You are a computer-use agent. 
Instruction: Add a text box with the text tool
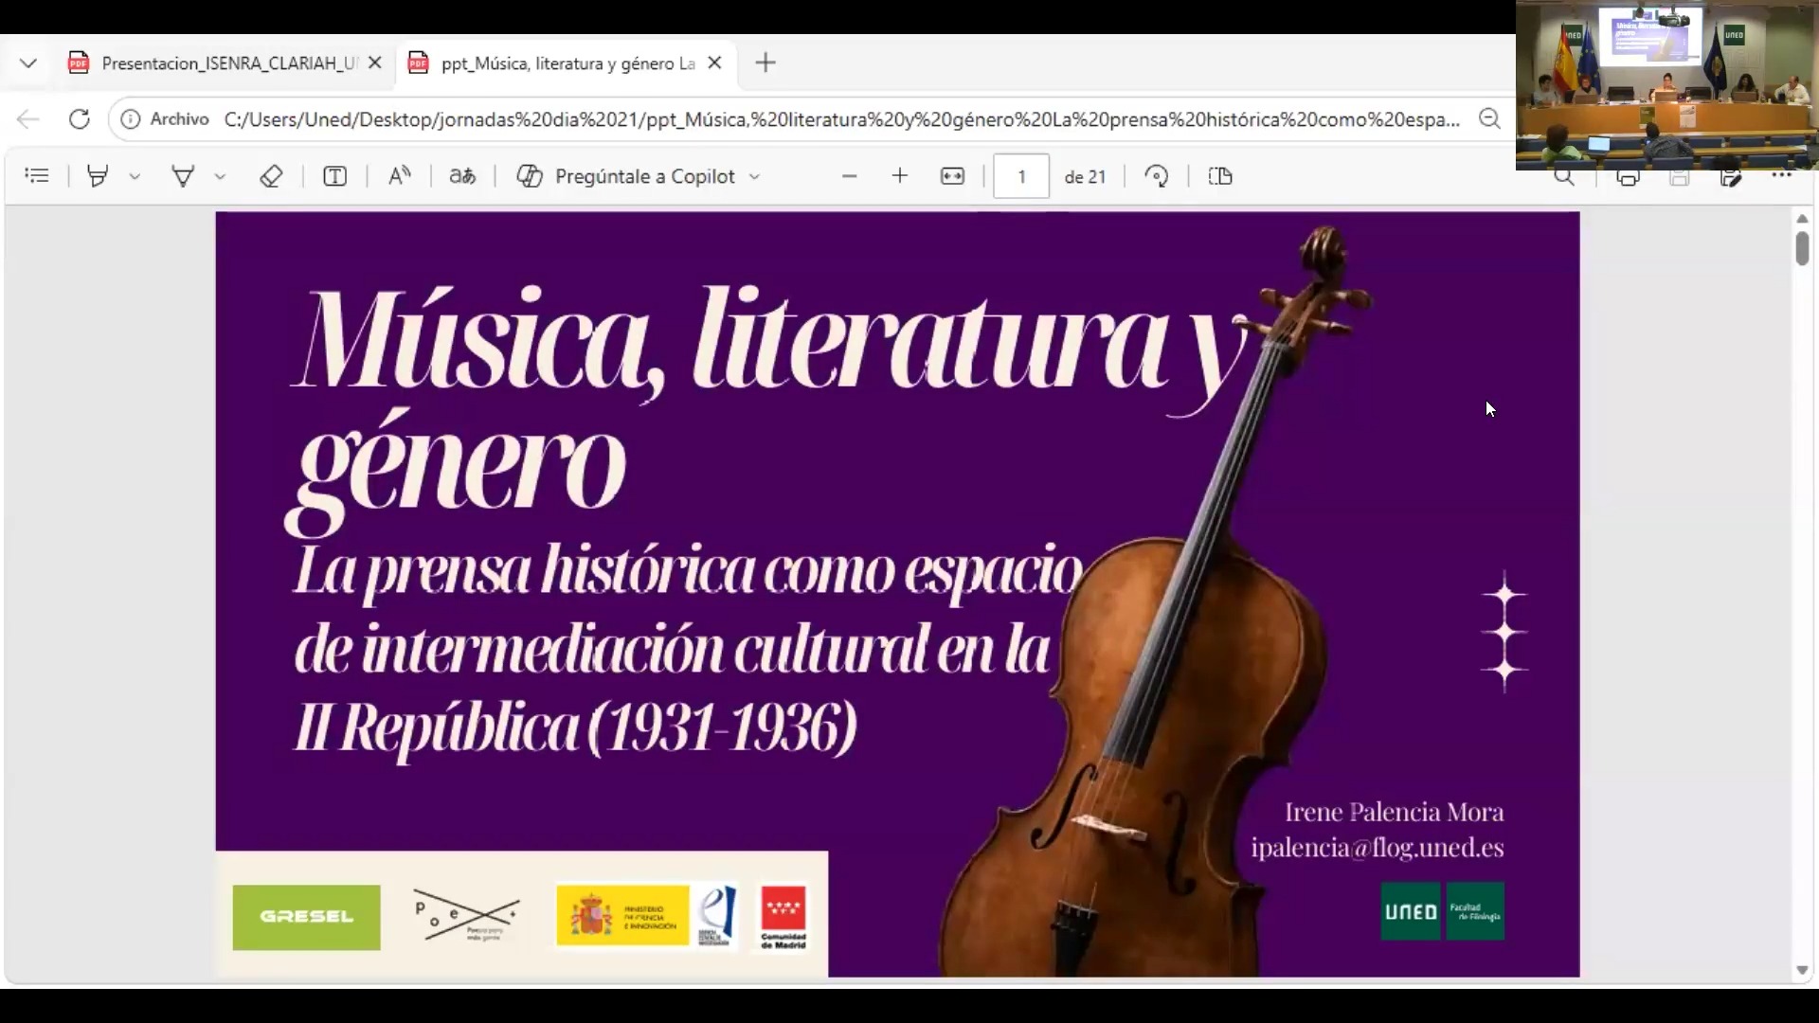click(x=334, y=176)
